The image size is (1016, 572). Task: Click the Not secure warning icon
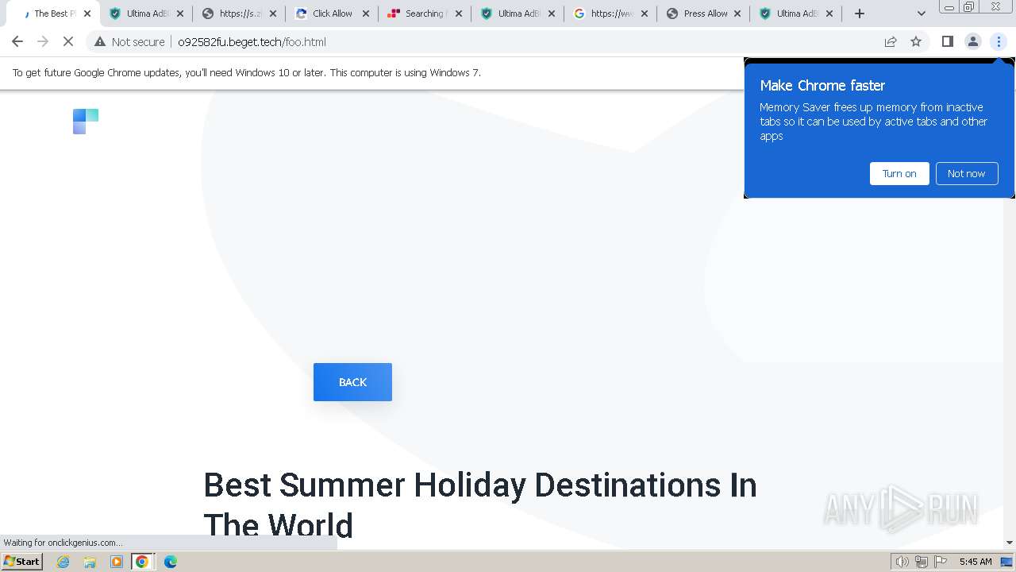click(100, 41)
